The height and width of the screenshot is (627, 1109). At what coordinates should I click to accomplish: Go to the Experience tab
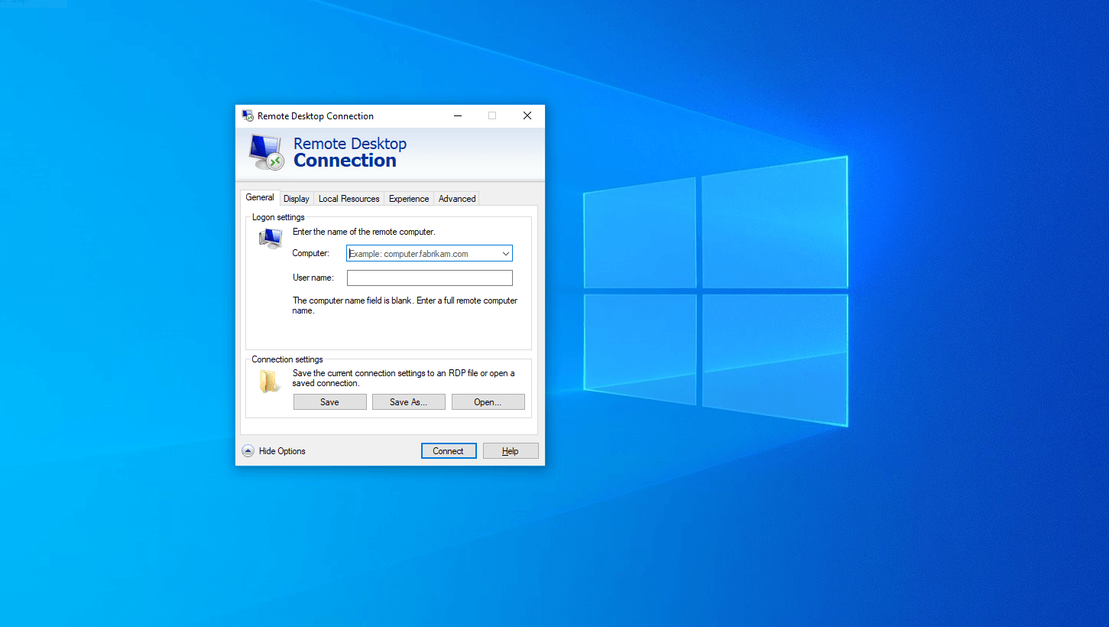point(409,199)
